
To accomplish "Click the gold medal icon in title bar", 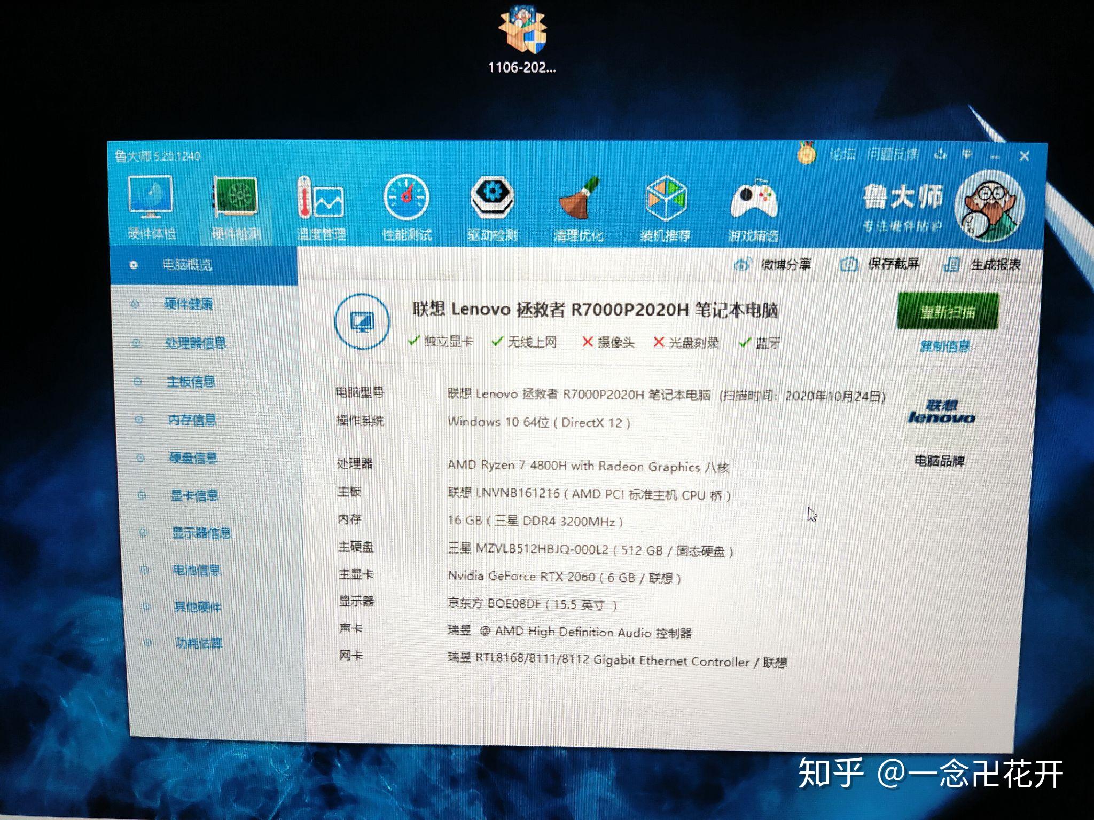I will 806,153.
